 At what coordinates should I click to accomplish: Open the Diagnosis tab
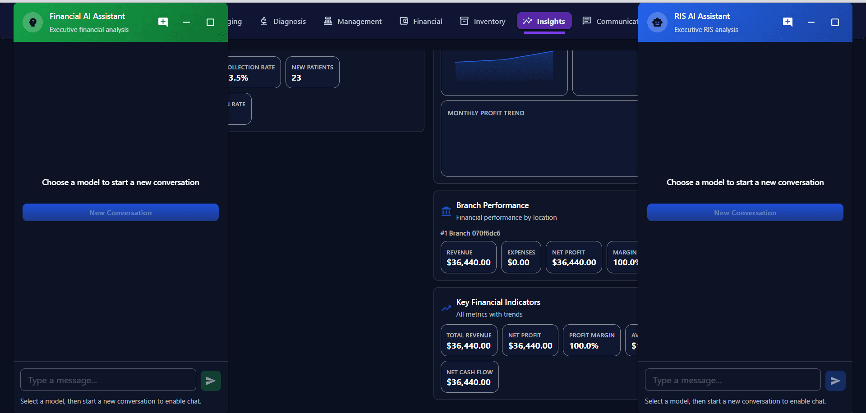click(283, 21)
